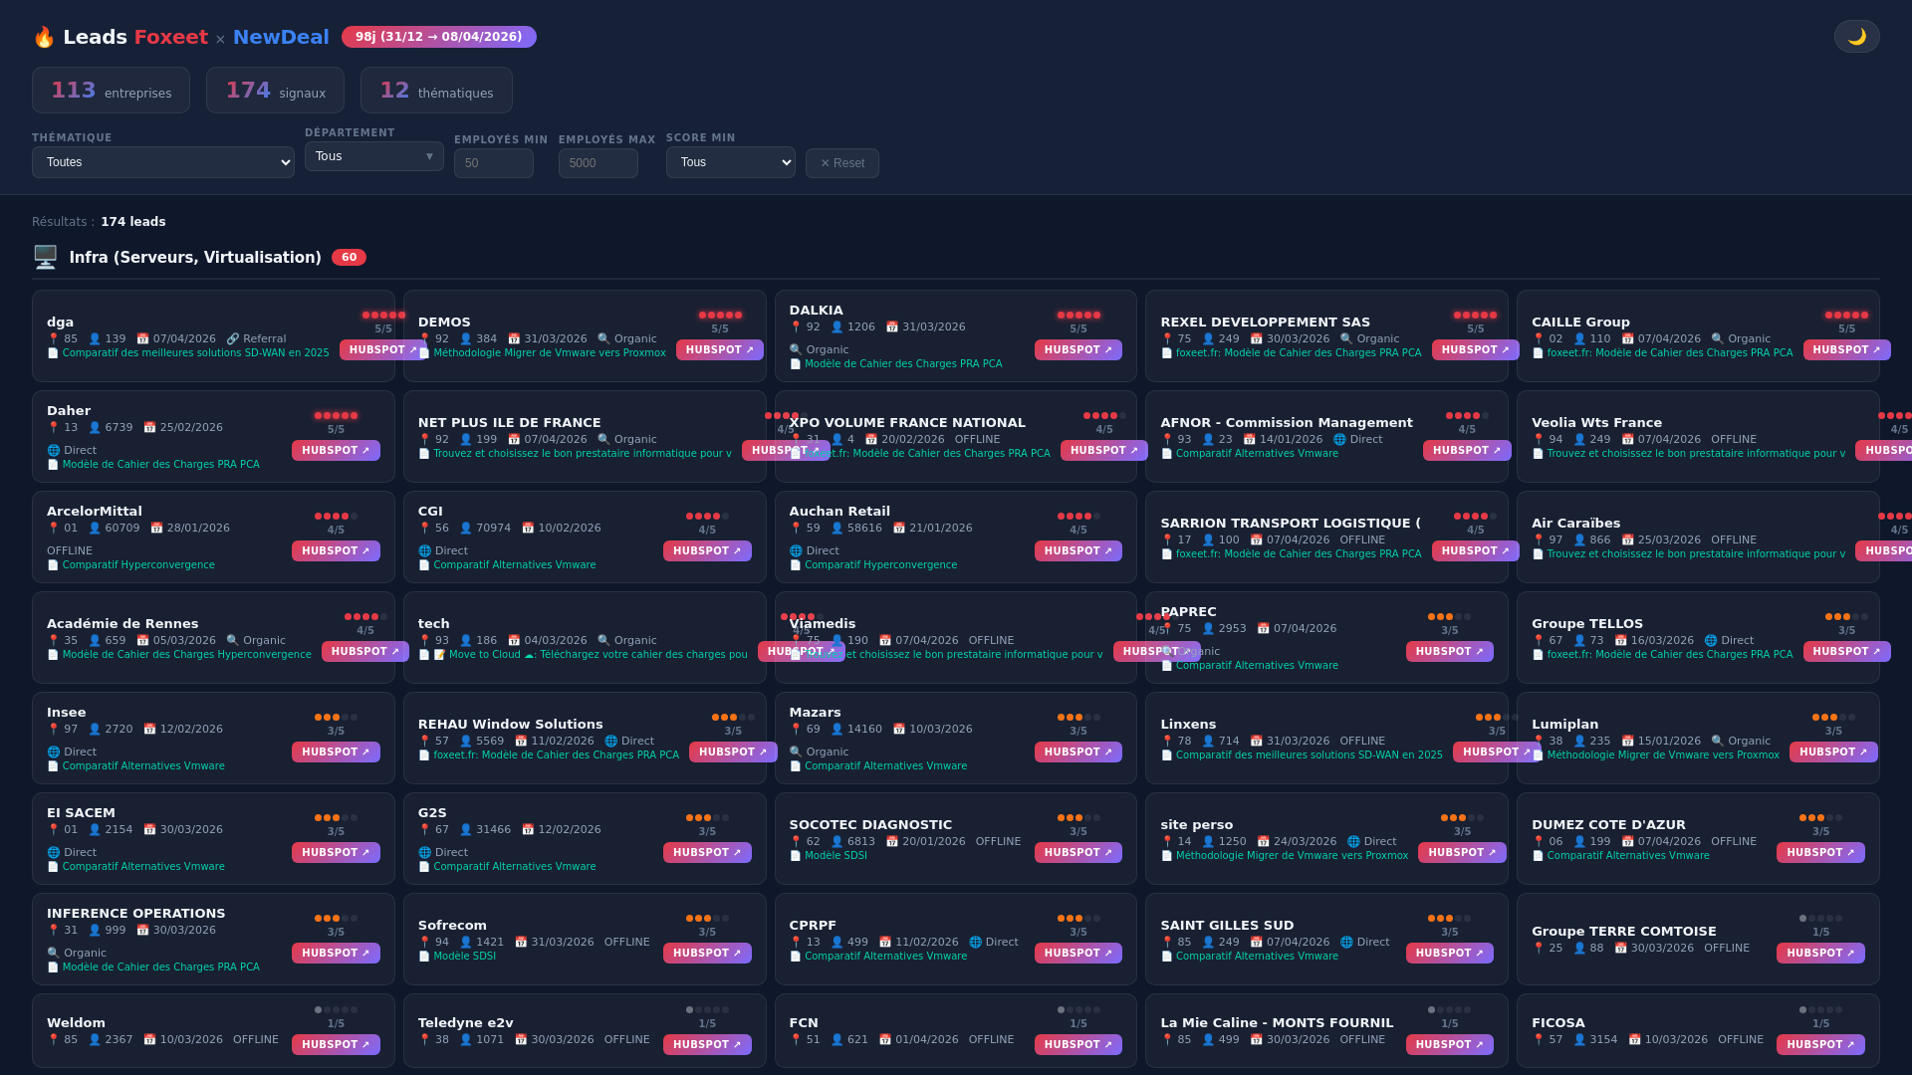Open HubSpot for the DALKIA lead
Viewport: 1912px width, 1075px height.
click(x=1078, y=350)
